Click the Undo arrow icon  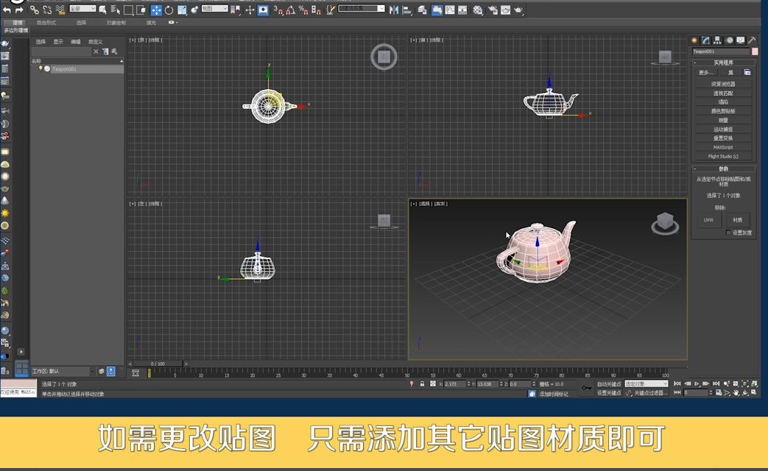(7, 10)
